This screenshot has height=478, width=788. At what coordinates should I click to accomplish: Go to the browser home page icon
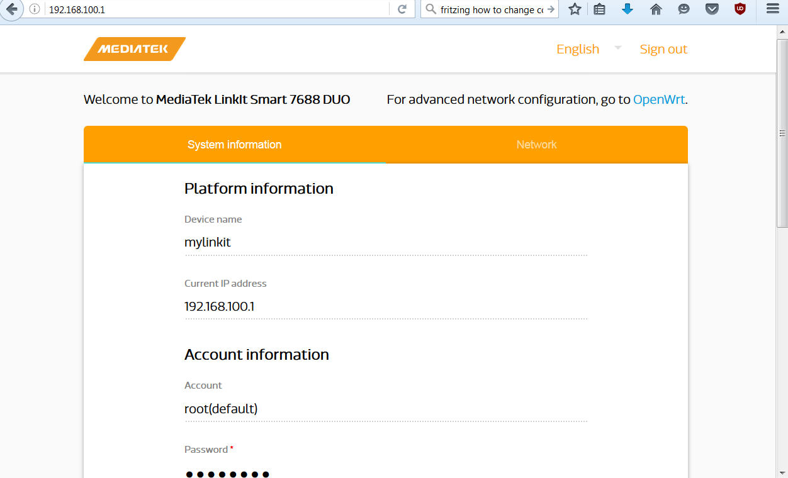click(x=656, y=9)
